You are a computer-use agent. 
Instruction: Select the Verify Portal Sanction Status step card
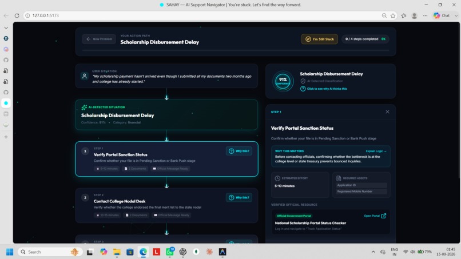tap(166, 159)
